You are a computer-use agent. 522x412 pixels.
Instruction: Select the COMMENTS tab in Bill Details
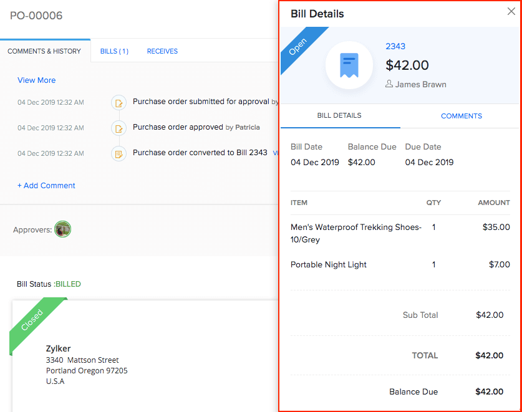click(x=462, y=116)
